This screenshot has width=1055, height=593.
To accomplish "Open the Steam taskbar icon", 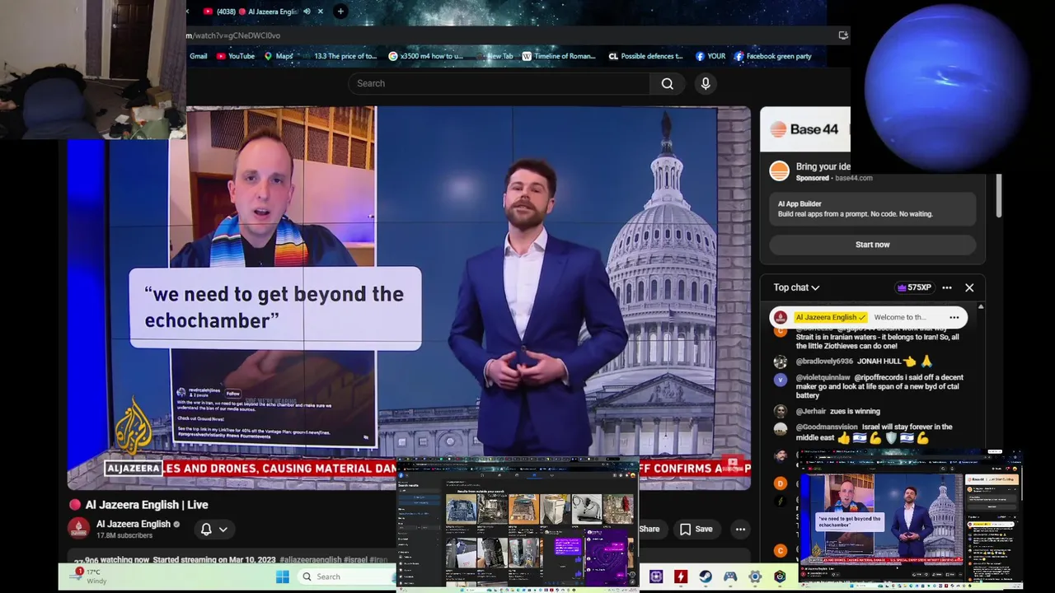I will tap(706, 577).
